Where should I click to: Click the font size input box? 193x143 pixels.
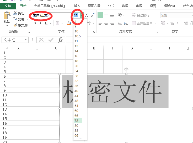coord(77,15)
